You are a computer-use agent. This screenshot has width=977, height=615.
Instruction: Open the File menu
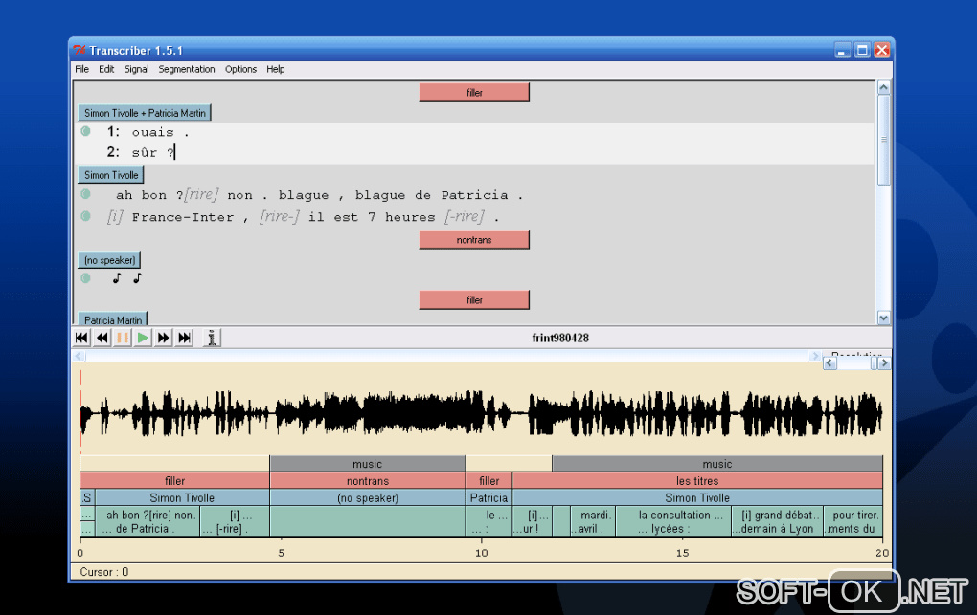pyautogui.click(x=81, y=69)
